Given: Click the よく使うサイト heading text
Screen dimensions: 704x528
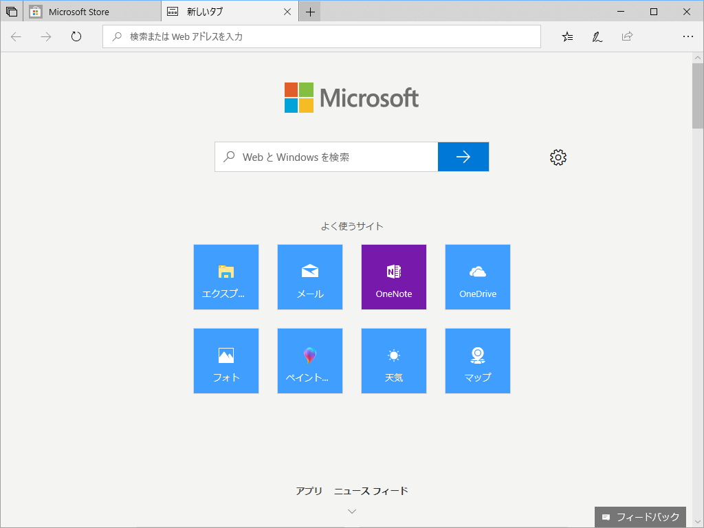Looking at the screenshot, I should [351, 225].
